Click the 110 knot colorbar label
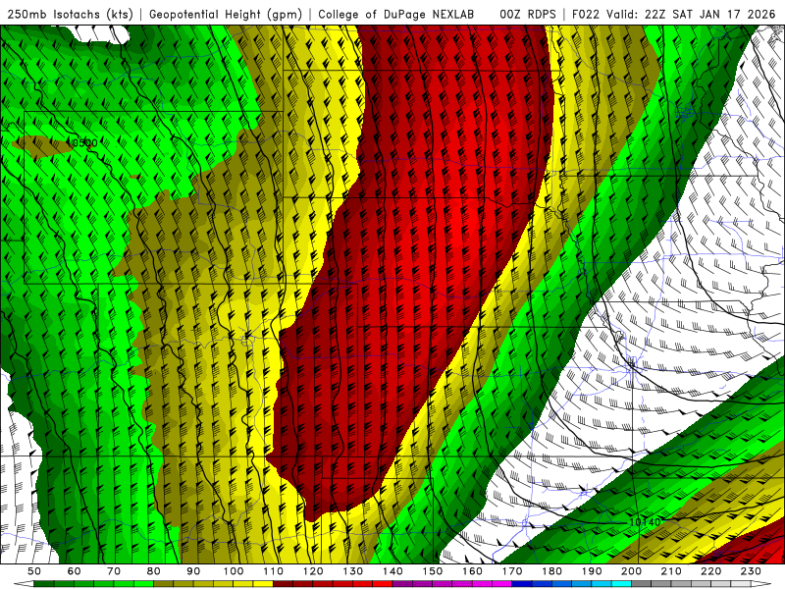This screenshot has height=589, width=785. [274, 571]
